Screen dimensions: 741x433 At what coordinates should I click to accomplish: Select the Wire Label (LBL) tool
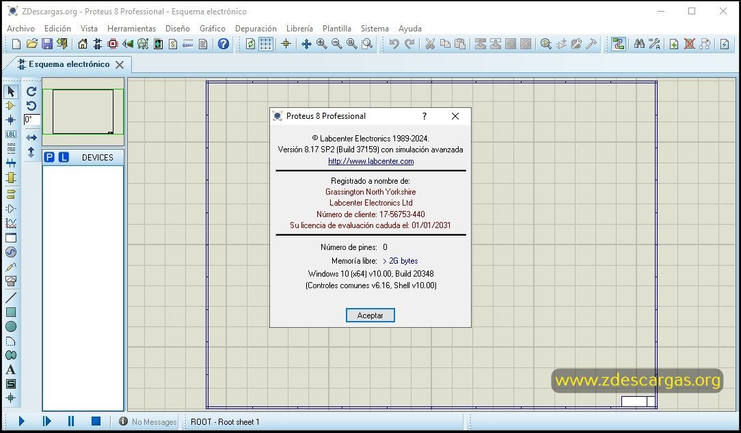click(x=11, y=134)
